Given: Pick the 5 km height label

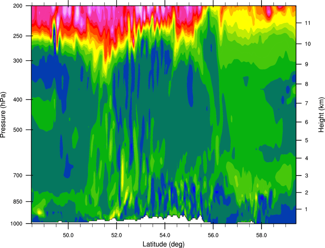Looking at the screenshot, I should (x=307, y=140).
